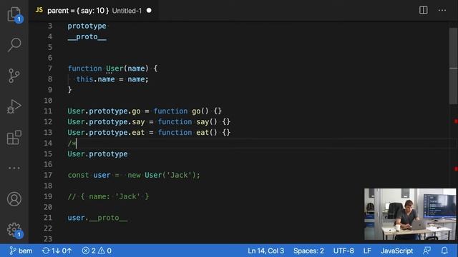Click comment "// { name: 'Jack' }"
Image resolution: width=458 pixels, height=257 pixels.
click(108, 196)
